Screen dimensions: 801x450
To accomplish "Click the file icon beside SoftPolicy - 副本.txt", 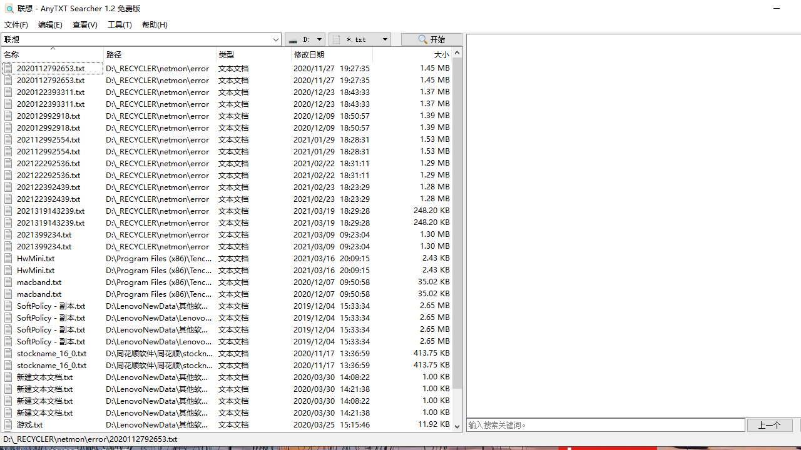I will tap(8, 306).
